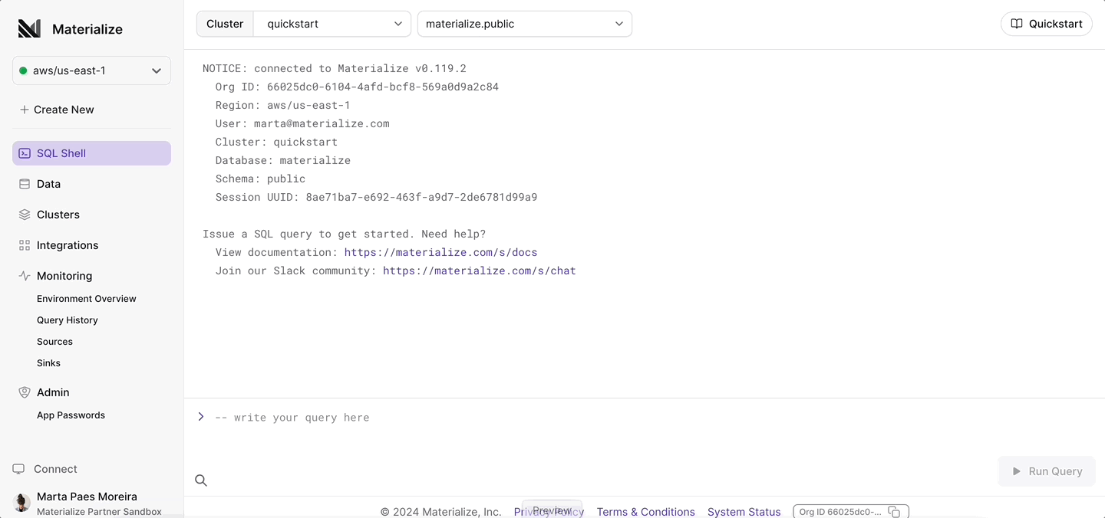Click the Connect terminal icon
The image size is (1105, 518).
click(17, 468)
